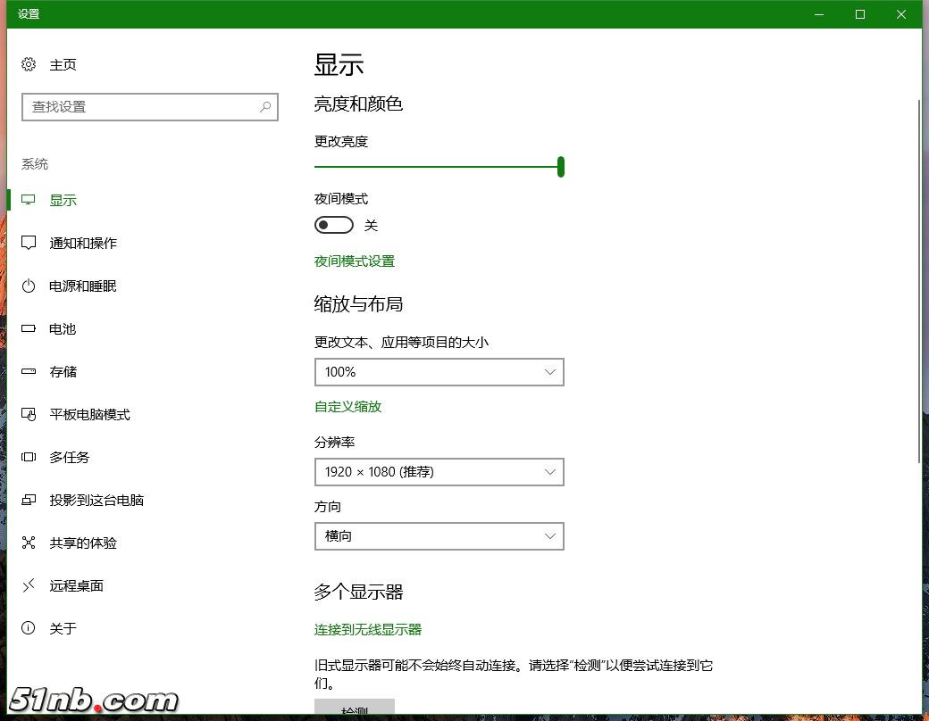Image resolution: width=929 pixels, height=721 pixels.
Task: Click the 通知和操作 speech bubble icon
Action: tap(29, 243)
